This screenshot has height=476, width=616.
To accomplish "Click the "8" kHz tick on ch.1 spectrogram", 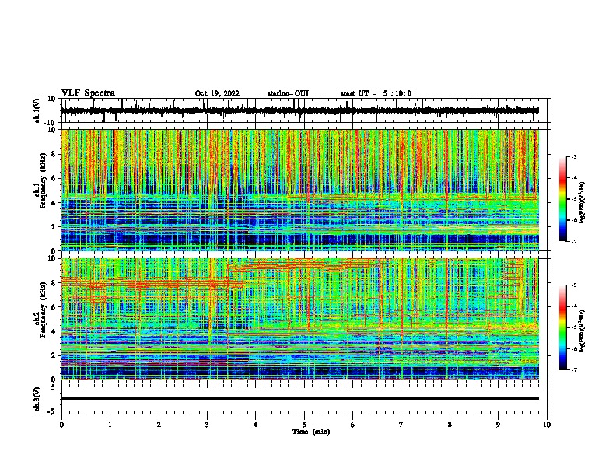I will 54,154.
